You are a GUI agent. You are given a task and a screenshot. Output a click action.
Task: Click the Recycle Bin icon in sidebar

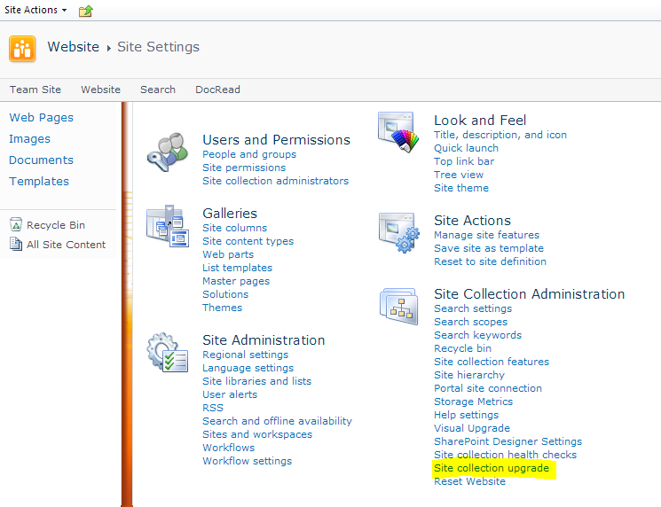point(16,224)
